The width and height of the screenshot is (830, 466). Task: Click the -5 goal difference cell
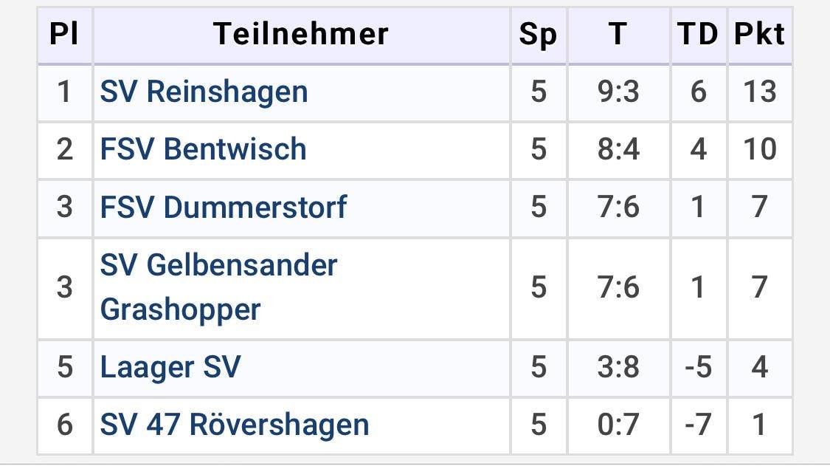coord(698,367)
